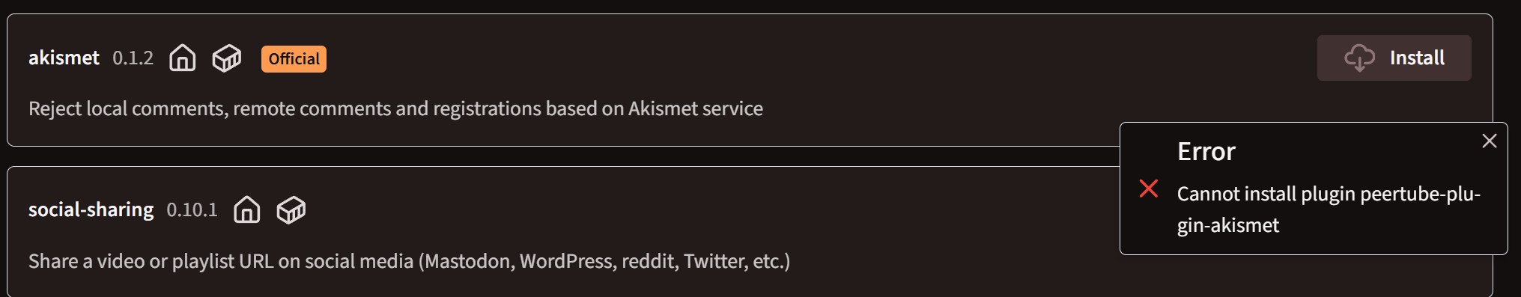The width and height of the screenshot is (1521, 297).
Task: Click the social-sharing description about sharing URLs
Action: (409, 261)
